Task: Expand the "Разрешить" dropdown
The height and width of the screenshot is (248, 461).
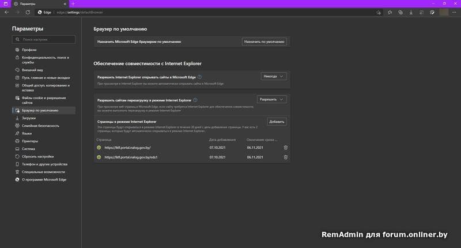Action: 271,99
